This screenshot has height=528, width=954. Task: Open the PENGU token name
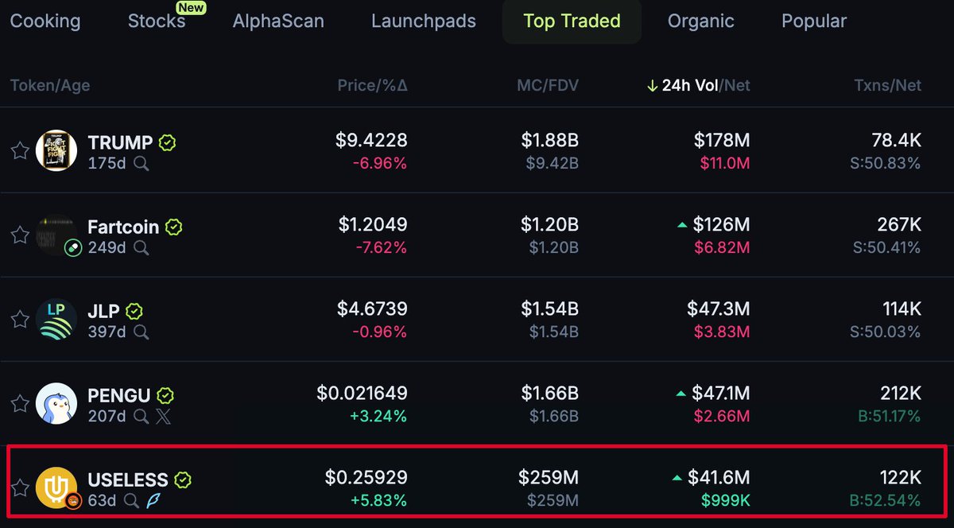119,396
